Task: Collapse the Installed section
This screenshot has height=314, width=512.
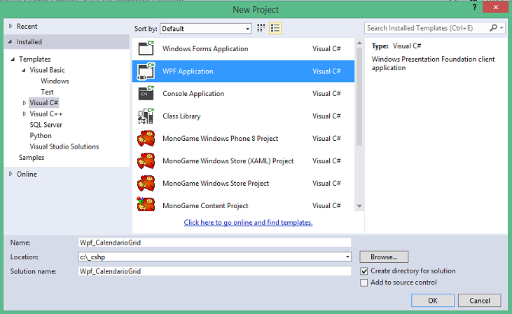Action: tap(10, 42)
